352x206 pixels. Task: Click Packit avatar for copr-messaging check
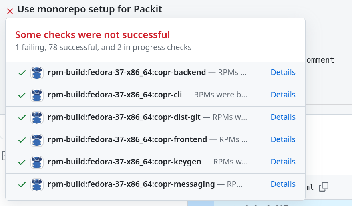click(37, 185)
